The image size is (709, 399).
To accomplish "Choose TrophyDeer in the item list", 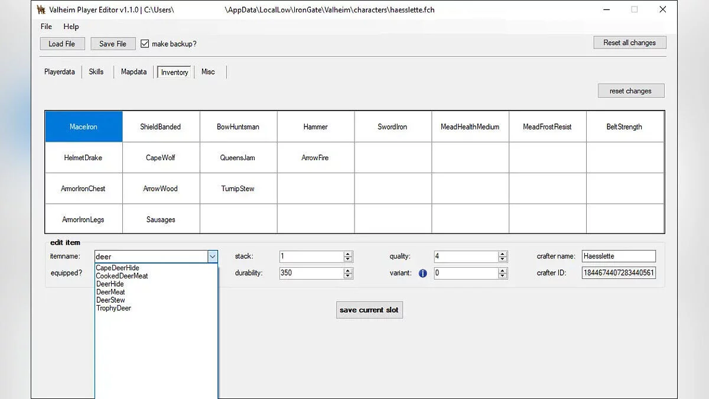I will pyautogui.click(x=113, y=308).
